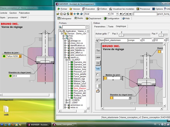Select the radio button widget tool
This screenshot has height=127, width=170.
(x=97, y=80)
